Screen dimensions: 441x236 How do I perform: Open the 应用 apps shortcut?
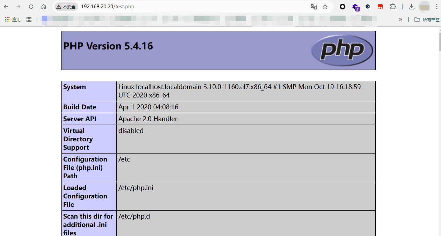point(13,19)
